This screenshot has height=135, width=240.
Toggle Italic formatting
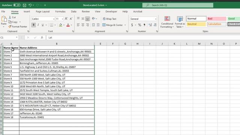[38, 25]
